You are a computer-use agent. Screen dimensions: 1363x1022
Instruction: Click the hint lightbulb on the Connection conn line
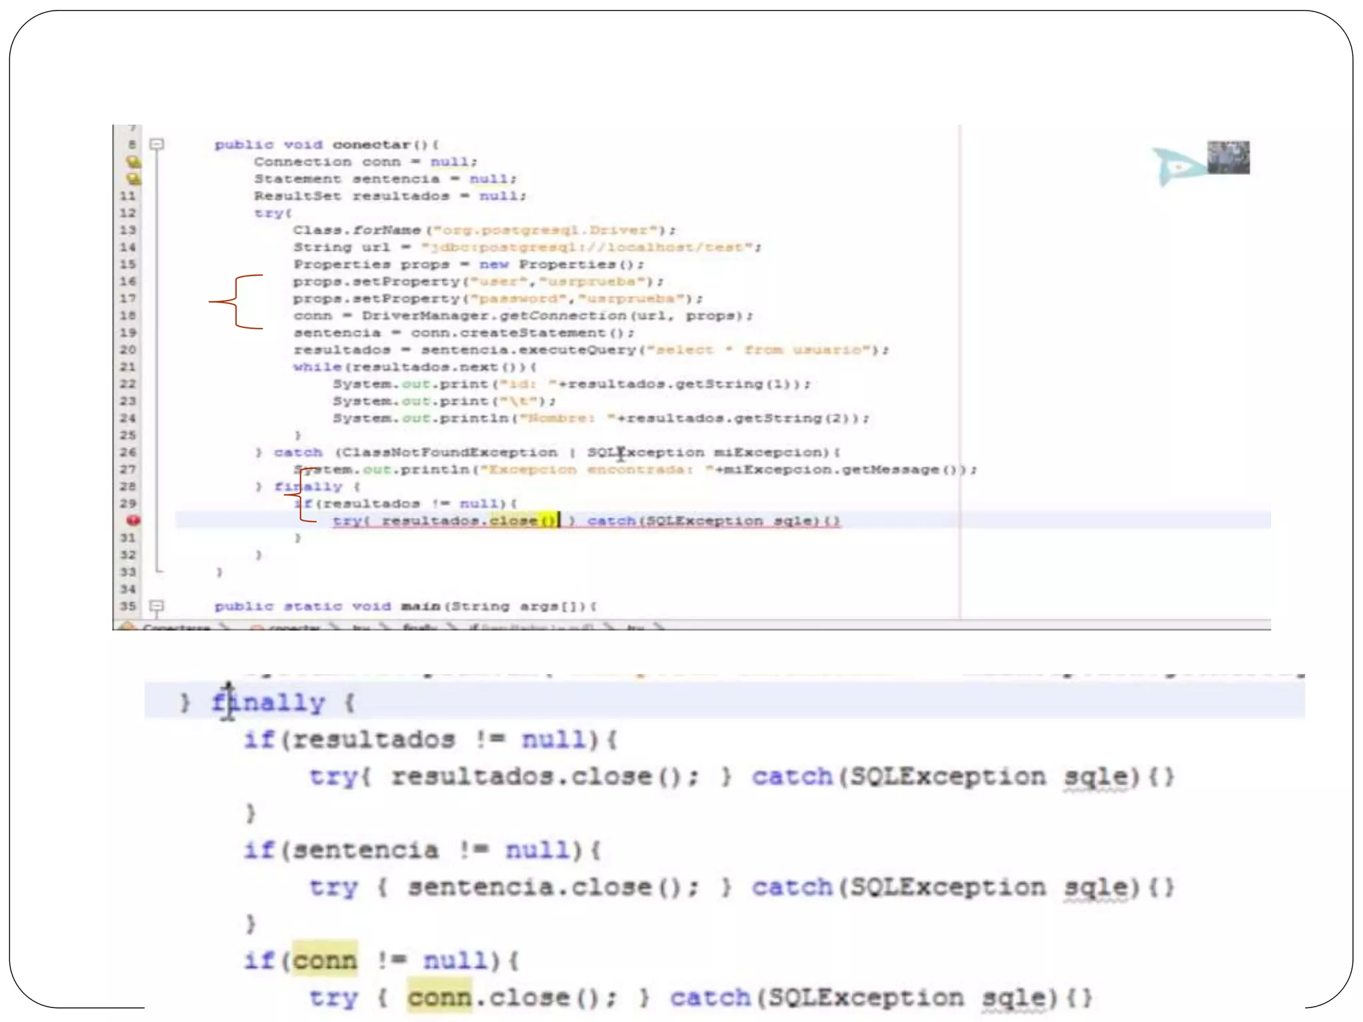133,162
